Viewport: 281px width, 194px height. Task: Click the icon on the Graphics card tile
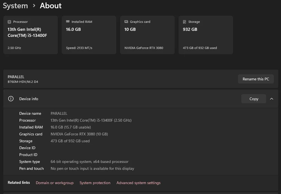(x=126, y=22)
